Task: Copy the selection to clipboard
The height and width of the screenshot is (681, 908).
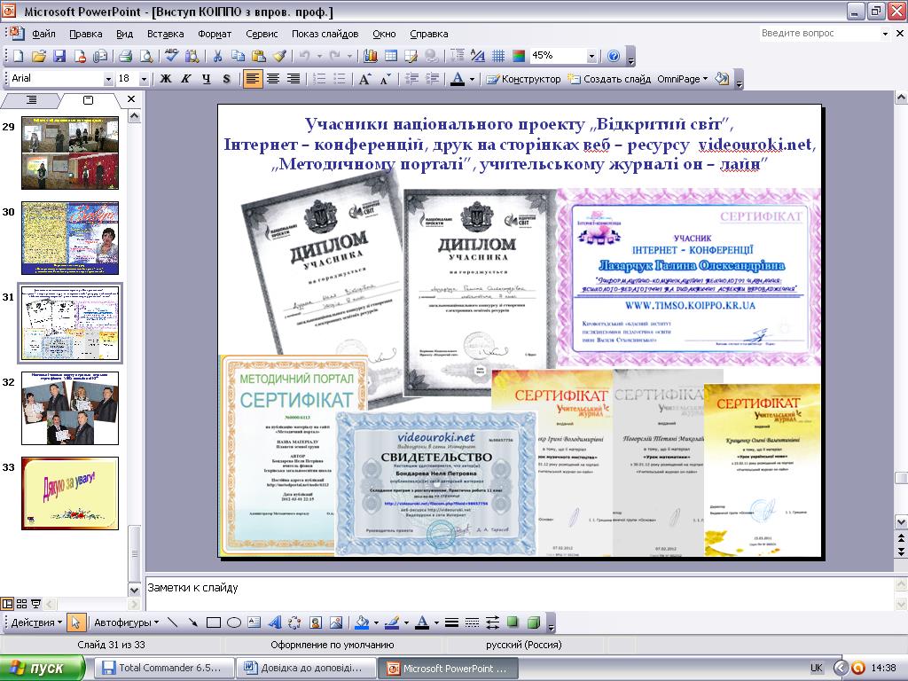Action: (238, 56)
